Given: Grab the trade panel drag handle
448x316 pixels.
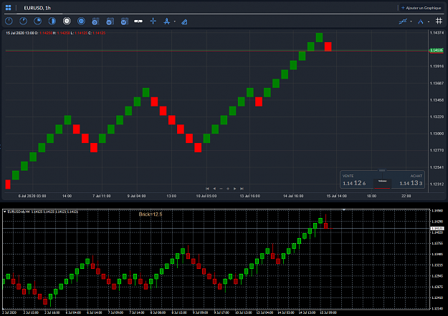Looking at the screenshot, I should pos(382,170).
